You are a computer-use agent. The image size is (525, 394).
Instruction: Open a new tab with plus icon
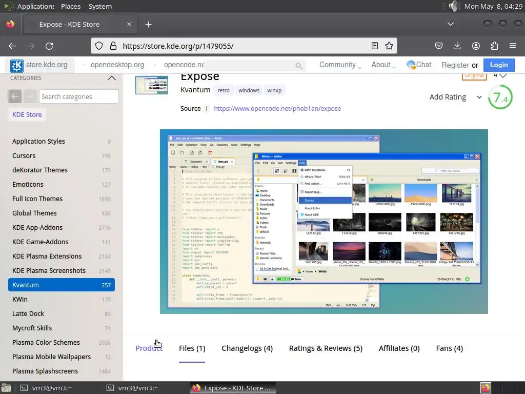148,25
